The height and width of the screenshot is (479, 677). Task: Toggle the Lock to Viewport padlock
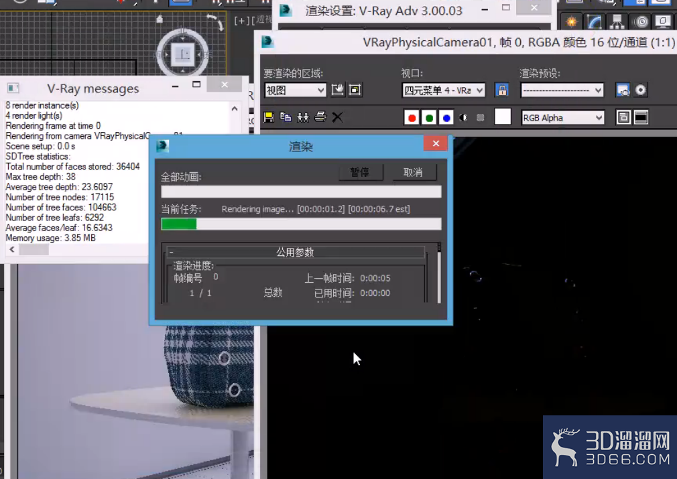[501, 90]
